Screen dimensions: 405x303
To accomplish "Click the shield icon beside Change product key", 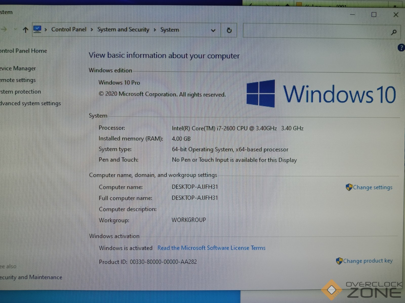I will 339,261.
